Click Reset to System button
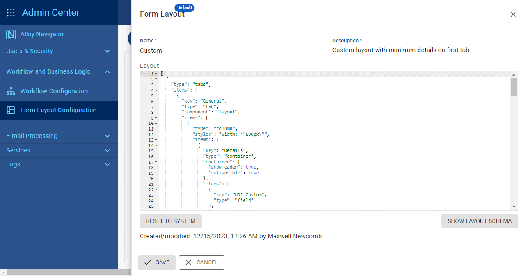Screen dimensions: 526x276 (x=171, y=221)
